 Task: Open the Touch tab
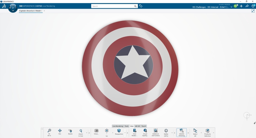(144, 126)
